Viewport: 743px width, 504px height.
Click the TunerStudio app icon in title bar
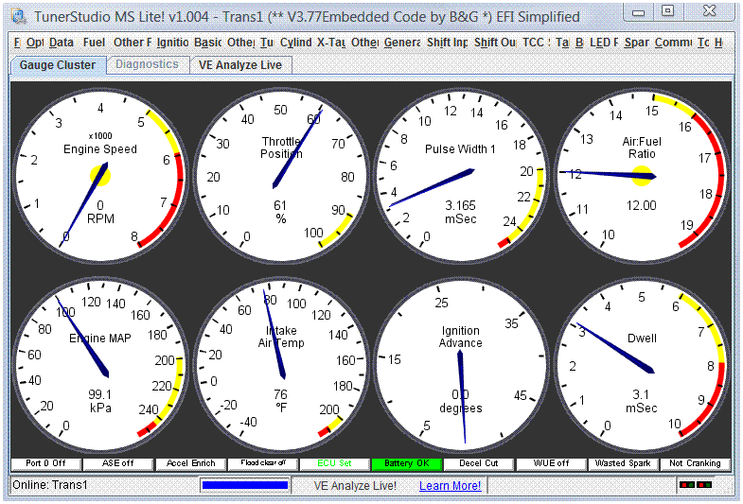click(x=19, y=17)
